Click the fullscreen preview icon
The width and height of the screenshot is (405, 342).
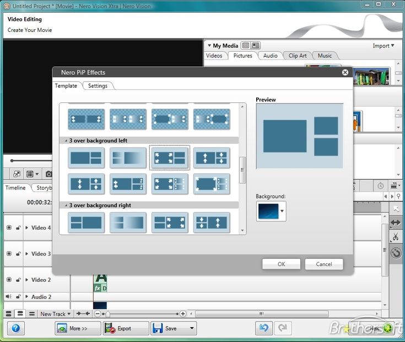click(17, 174)
